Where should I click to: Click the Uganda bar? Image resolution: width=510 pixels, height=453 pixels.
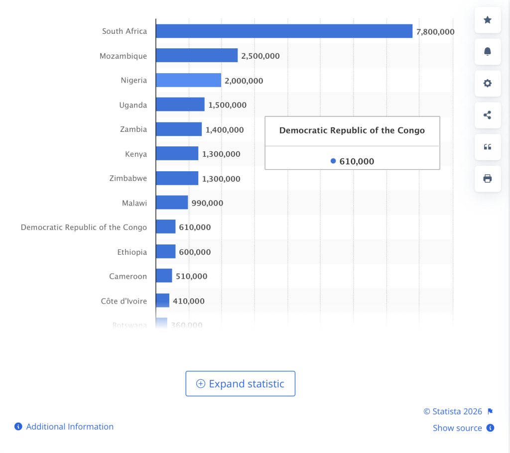pos(180,105)
